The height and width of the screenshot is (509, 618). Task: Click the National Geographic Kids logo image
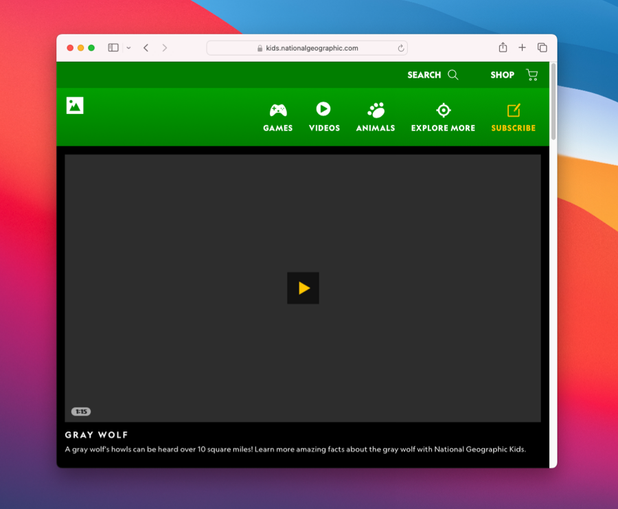point(74,105)
